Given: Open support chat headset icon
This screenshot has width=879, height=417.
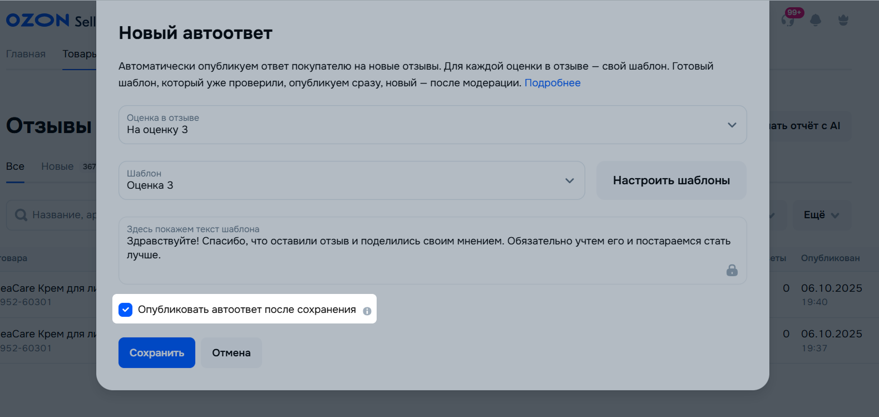Looking at the screenshot, I should point(787,21).
